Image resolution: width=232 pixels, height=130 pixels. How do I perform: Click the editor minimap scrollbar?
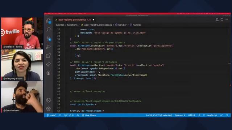tap(229, 70)
